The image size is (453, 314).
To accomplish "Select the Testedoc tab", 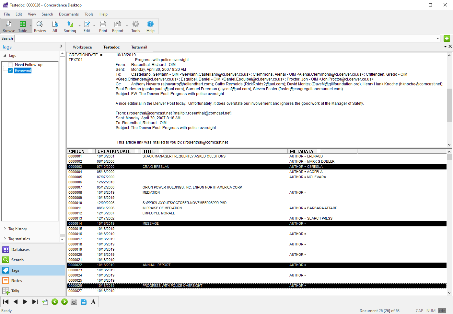I will point(111,47).
